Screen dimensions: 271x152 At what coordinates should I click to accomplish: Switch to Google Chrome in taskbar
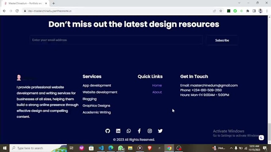(x=169, y=148)
